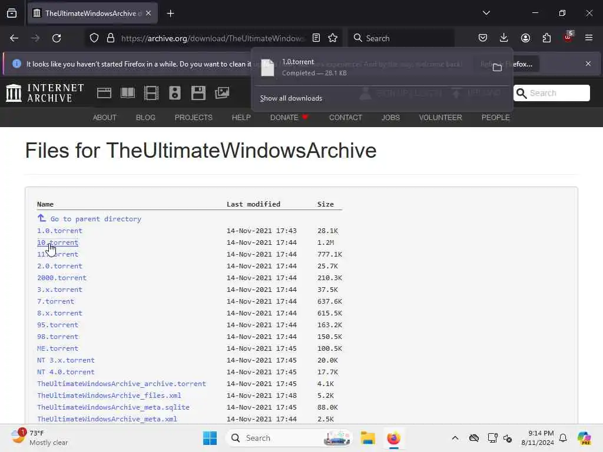
Task: Bookmark this page with the star icon
Action: 333,38
